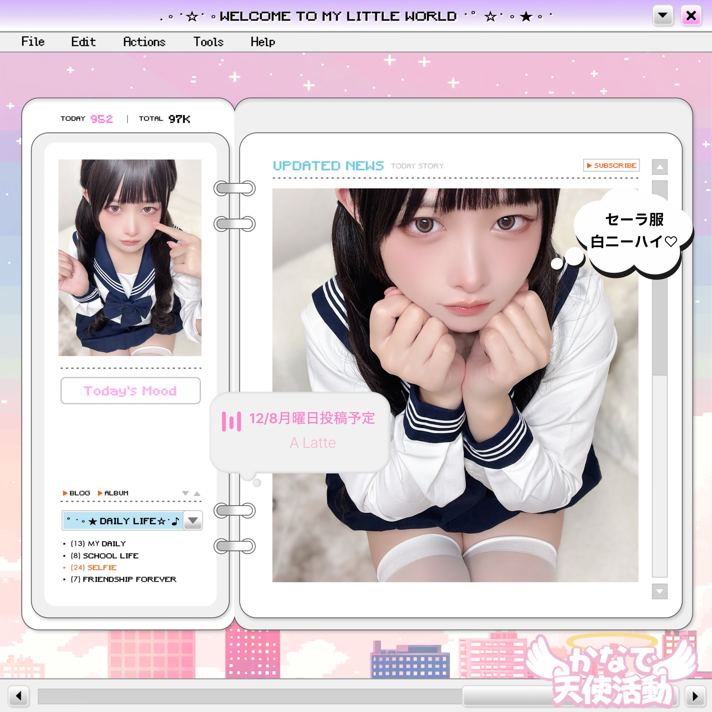Screen dimensions: 712x712
Task: Click the left arrow on bottom scrollbar
Action: (18, 696)
